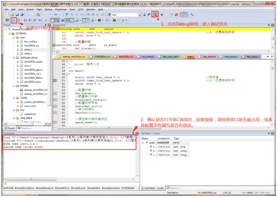Open the Debug menu
Image resolution: width=277 pixels, height=197 pixels.
(48, 9)
